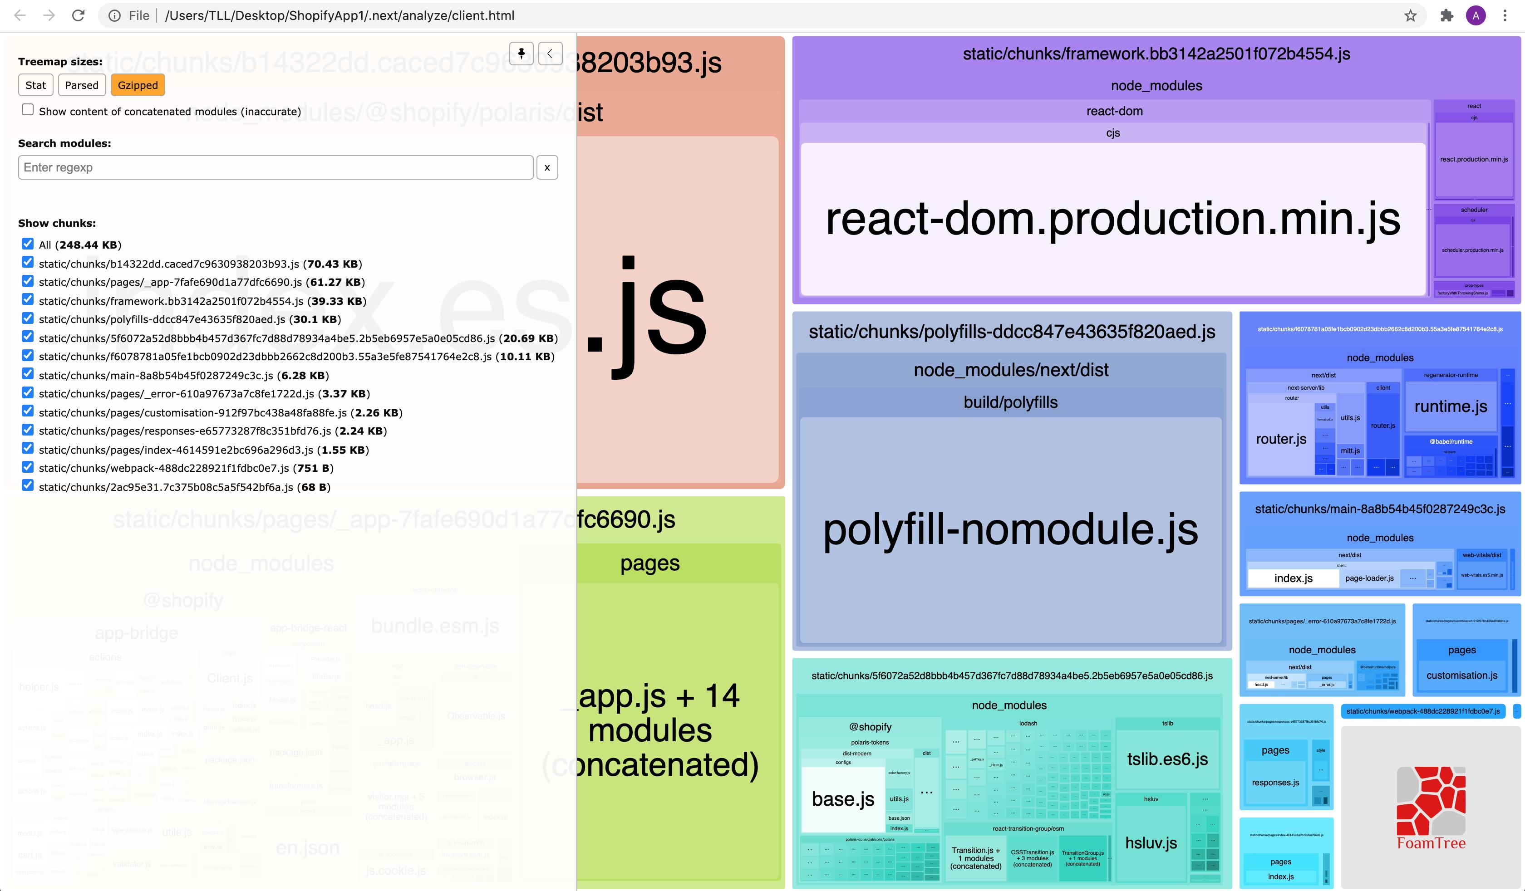Select the Gzipped treemap size
This screenshot has width=1525, height=891.
[x=138, y=85]
